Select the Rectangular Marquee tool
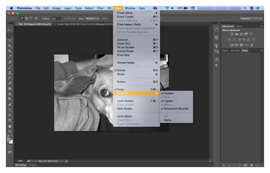This screenshot has height=173, width=270. (10, 36)
